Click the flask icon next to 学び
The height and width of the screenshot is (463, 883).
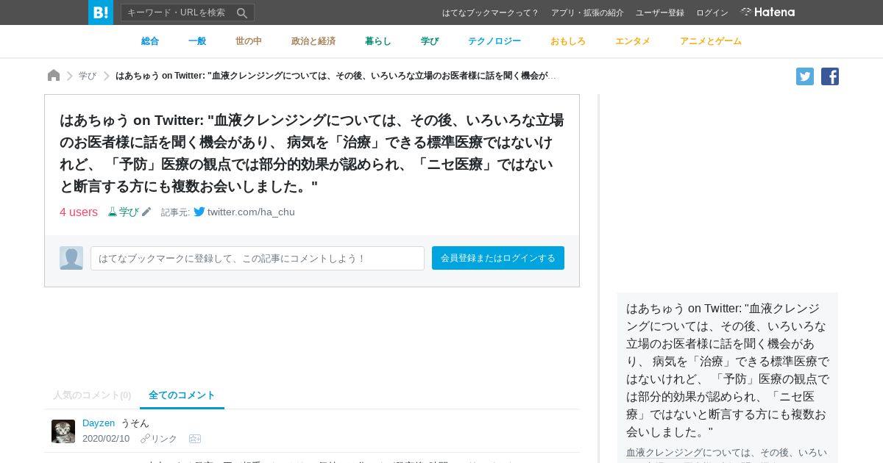click(113, 212)
